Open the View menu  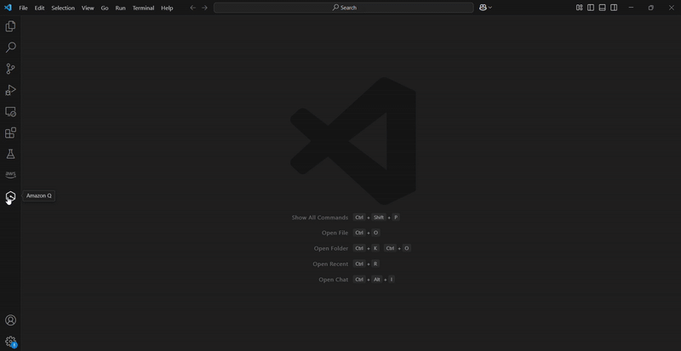point(88,8)
